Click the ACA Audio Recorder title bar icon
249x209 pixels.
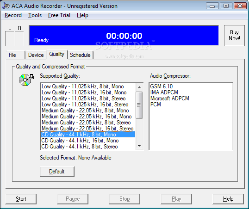(x=6, y=6)
